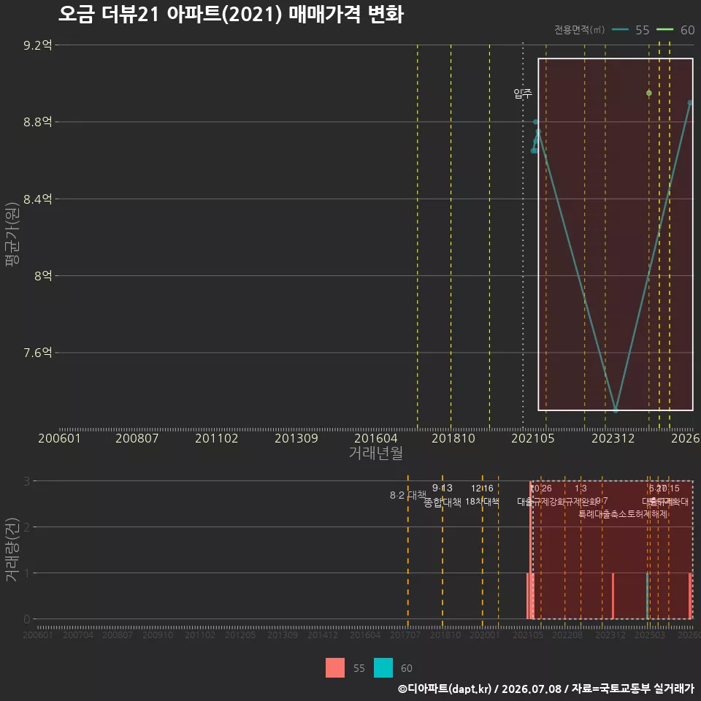This screenshot has width=701, height=701.
Task: Click '201205' on the volume chart x-axis
Action: pyautogui.click(x=240, y=635)
